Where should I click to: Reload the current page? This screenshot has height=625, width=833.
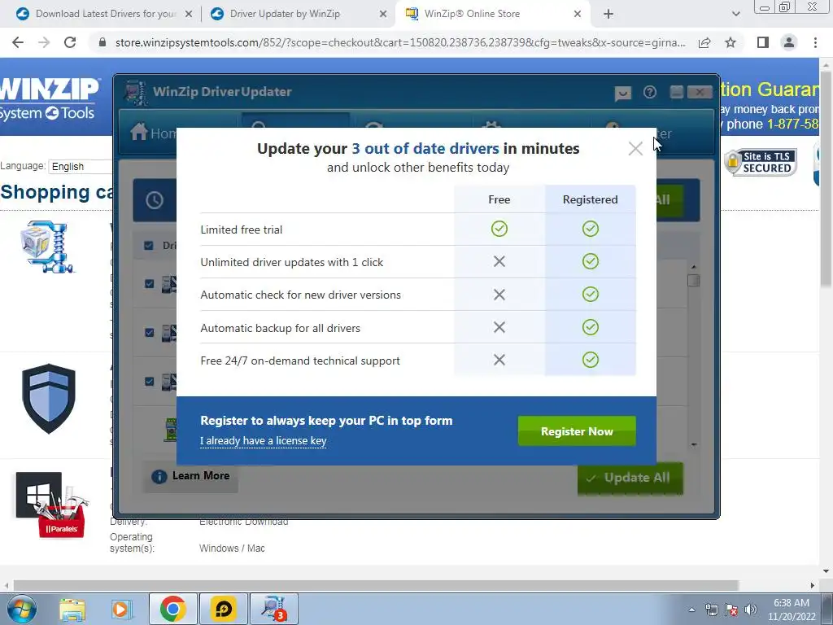tap(70, 42)
